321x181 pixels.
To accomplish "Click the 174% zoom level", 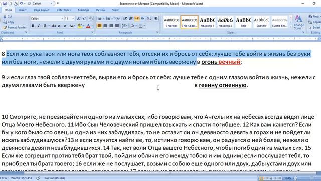I will pyautogui.click(x=288, y=178).
